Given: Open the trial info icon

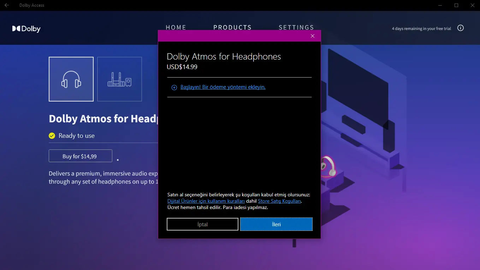Looking at the screenshot, I should click(461, 28).
